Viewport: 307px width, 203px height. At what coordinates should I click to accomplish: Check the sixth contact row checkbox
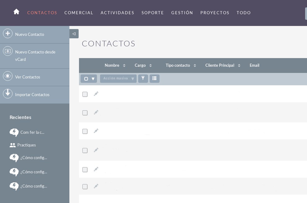tap(85, 187)
